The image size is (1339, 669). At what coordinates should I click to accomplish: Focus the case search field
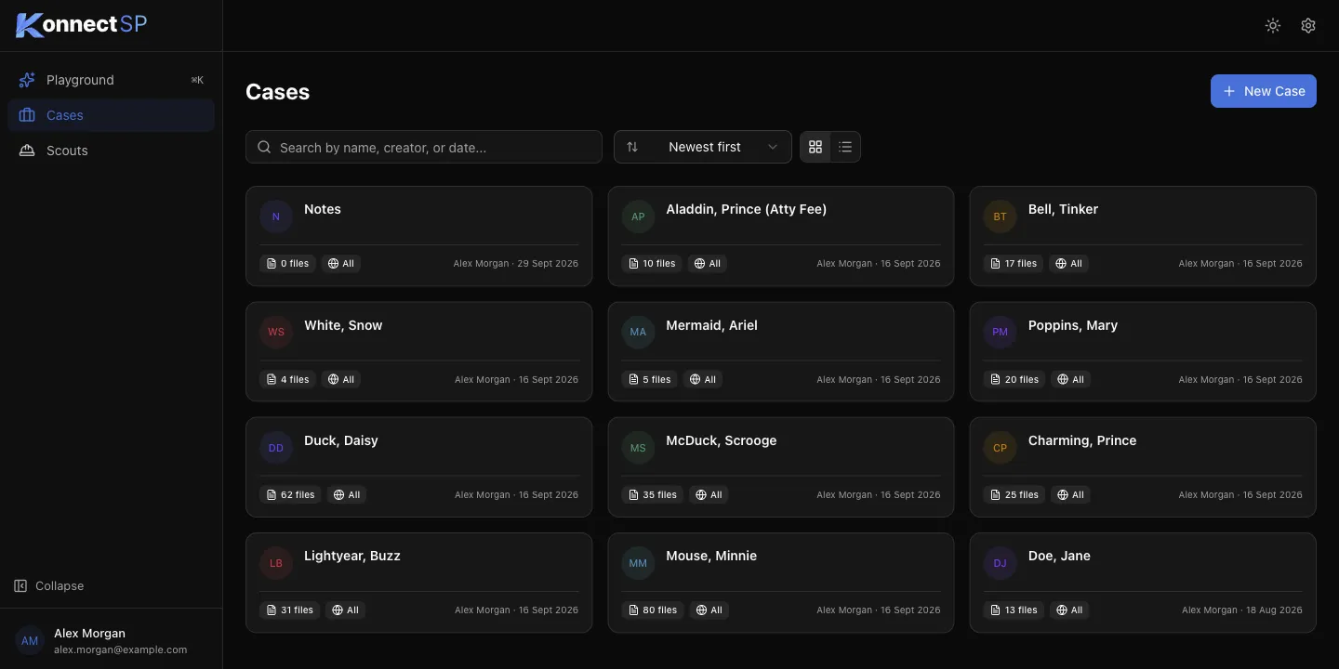coord(424,147)
